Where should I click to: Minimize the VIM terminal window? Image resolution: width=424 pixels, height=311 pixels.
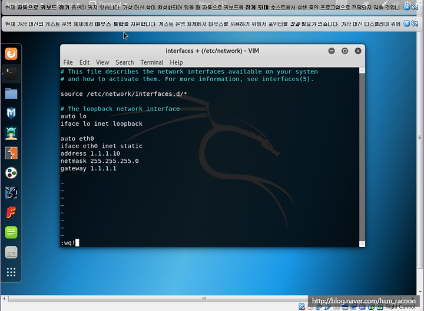point(332,51)
